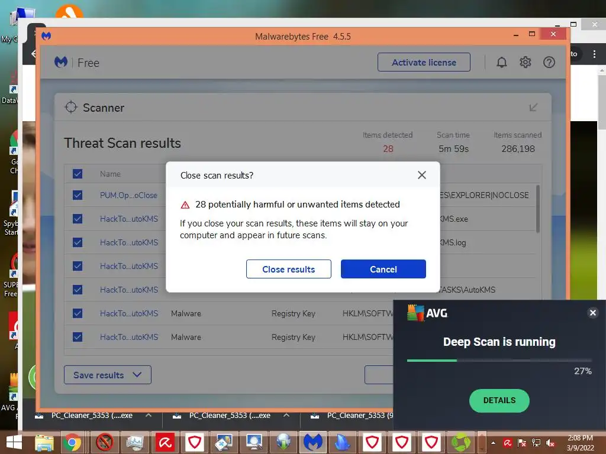Uncheck the PUM.Op...oClose row checkbox
Screen dimensions: 606x454
[x=78, y=195]
